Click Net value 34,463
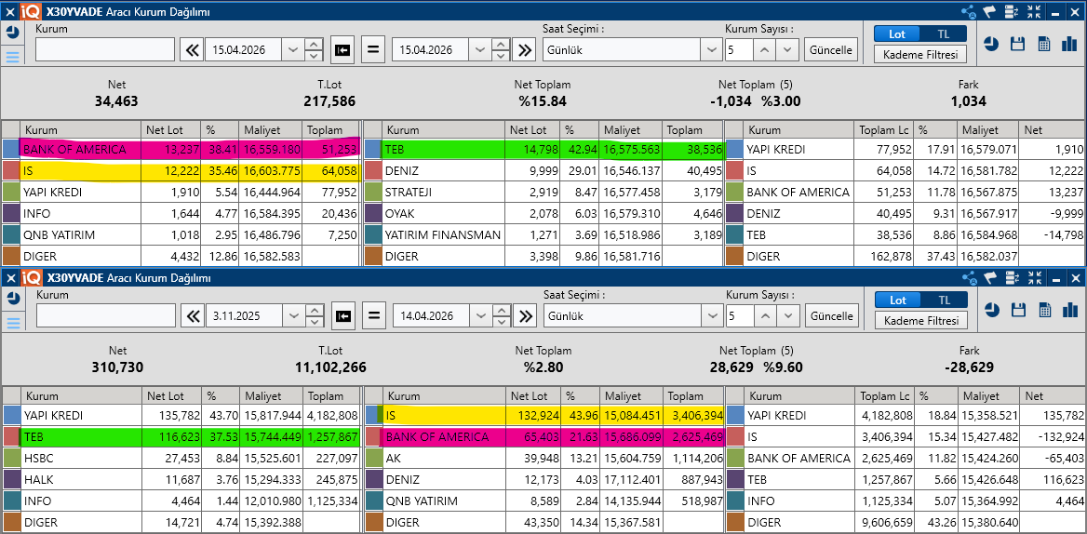This screenshot has height=534, width=1087. pyautogui.click(x=116, y=101)
